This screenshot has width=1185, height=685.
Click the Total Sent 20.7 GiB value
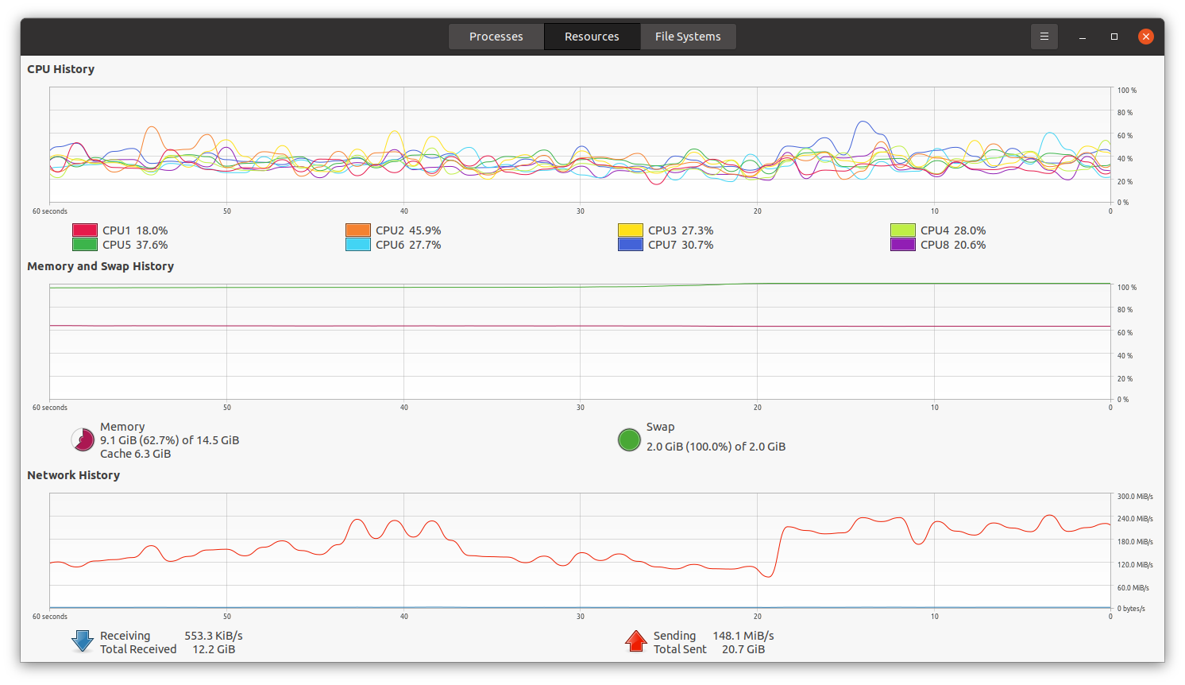(x=743, y=649)
